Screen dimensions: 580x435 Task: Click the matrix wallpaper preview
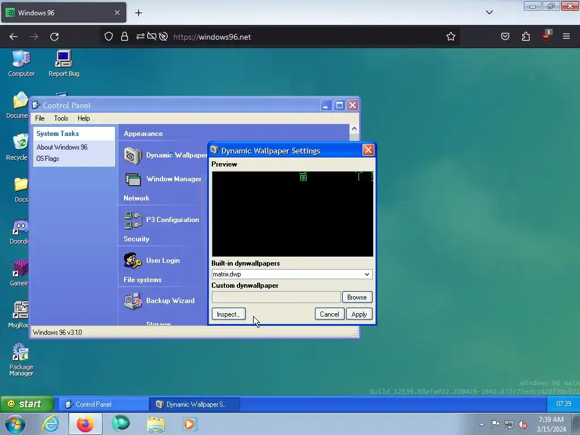293,214
